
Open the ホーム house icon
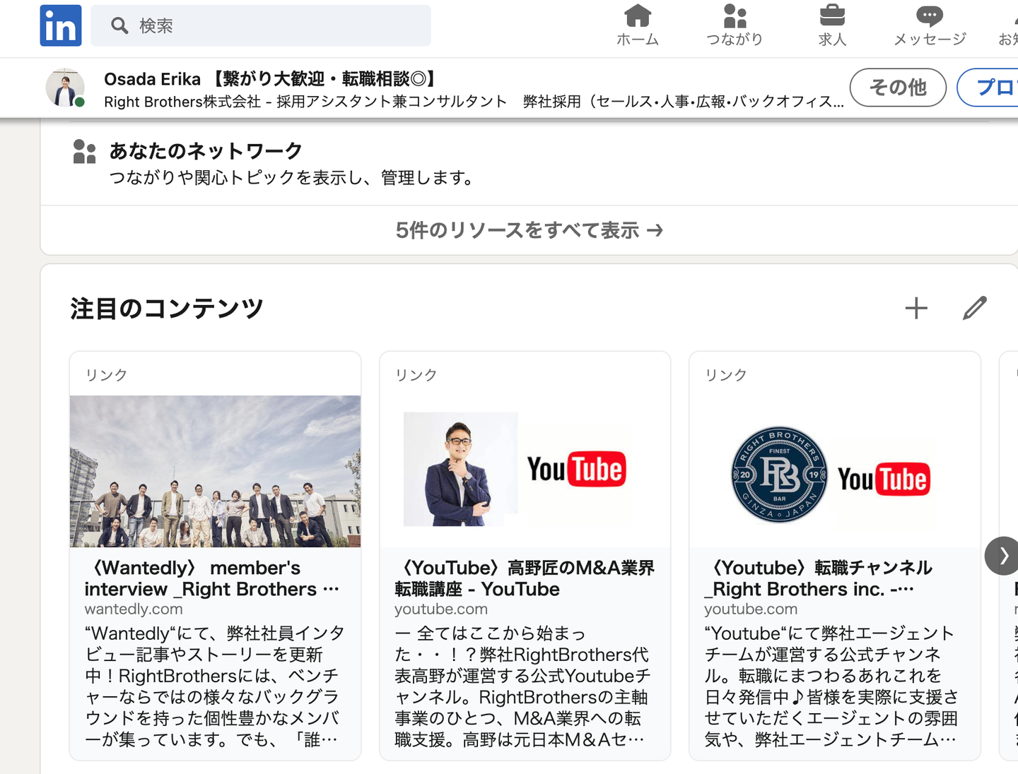coord(638,16)
